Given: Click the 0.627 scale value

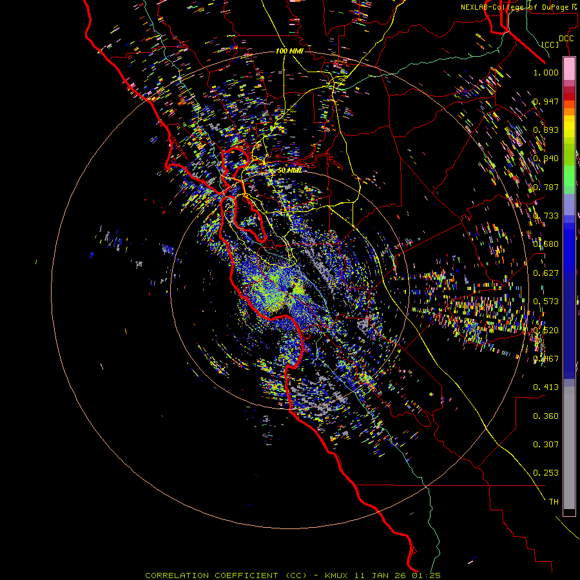Looking at the screenshot, I should (546, 273).
